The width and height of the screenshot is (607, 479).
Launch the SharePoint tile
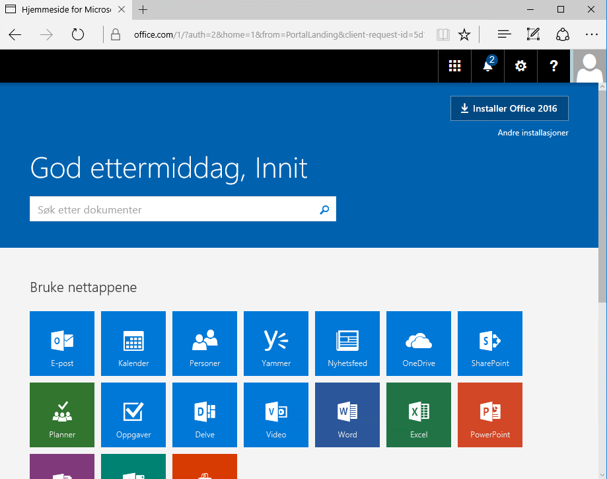(x=490, y=344)
